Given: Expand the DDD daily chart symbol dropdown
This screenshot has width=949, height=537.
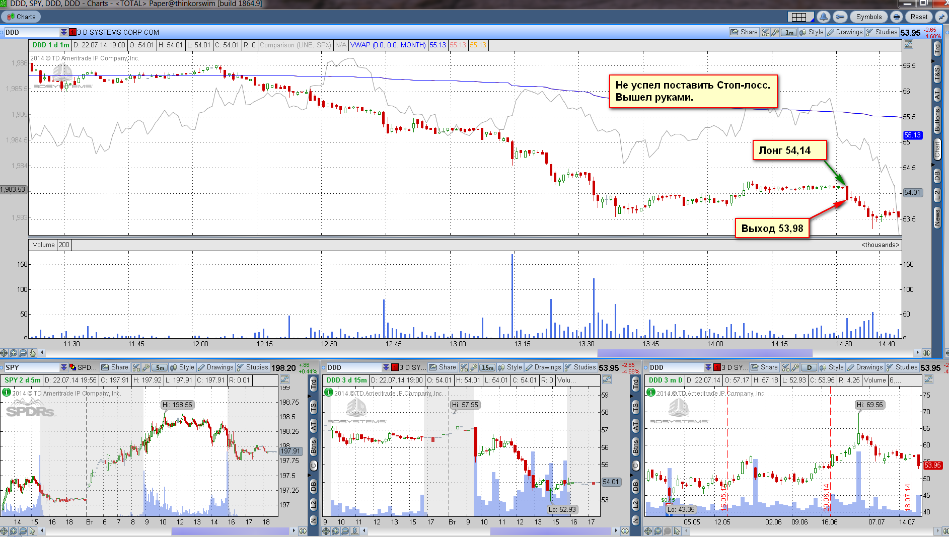Looking at the screenshot, I should [708, 367].
